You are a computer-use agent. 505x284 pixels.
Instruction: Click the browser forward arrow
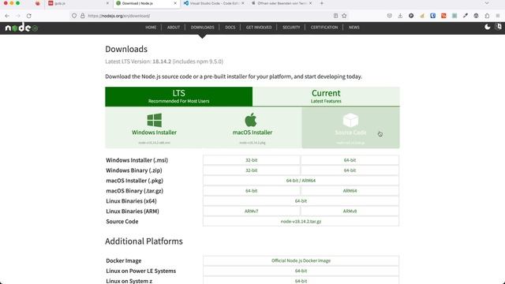point(18,16)
